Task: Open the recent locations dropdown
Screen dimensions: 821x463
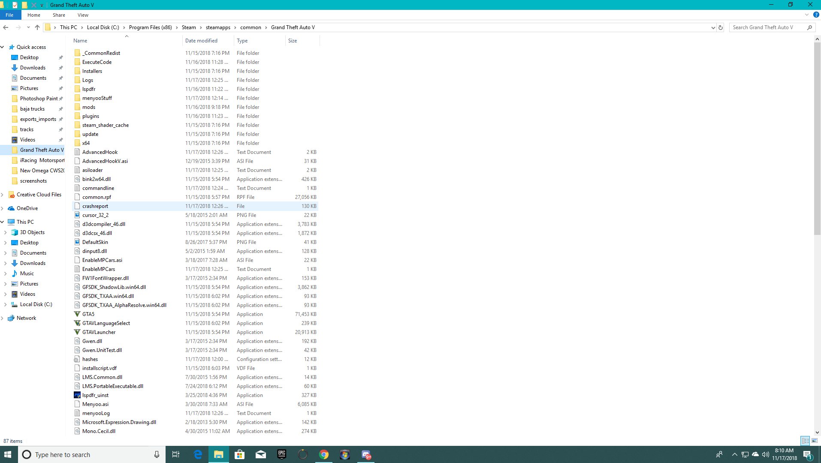Action: point(28,27)
